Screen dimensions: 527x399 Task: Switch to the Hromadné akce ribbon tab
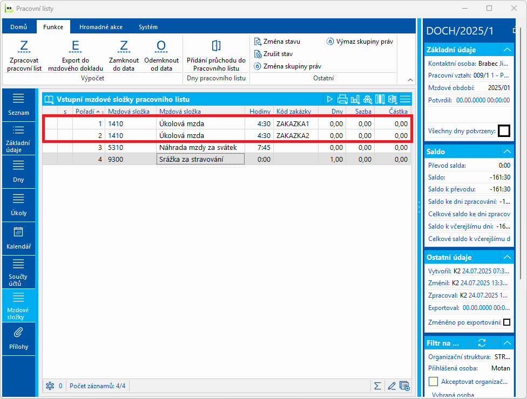(x=101, y=27)
